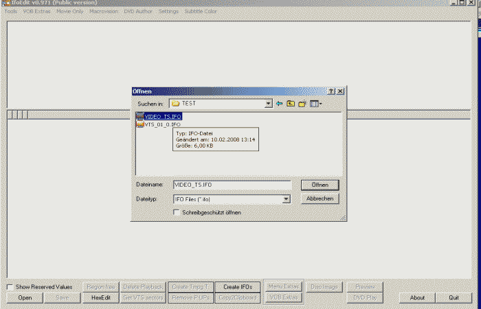Screen dimensions: 481x309
Task: Enable Schreibgeschützt öffnen checkbox
Action: click(x=177, y=213)
